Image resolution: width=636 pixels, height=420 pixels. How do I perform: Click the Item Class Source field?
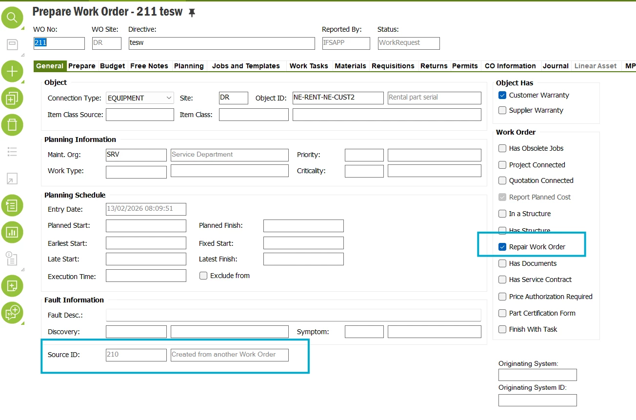click(140, 115)
